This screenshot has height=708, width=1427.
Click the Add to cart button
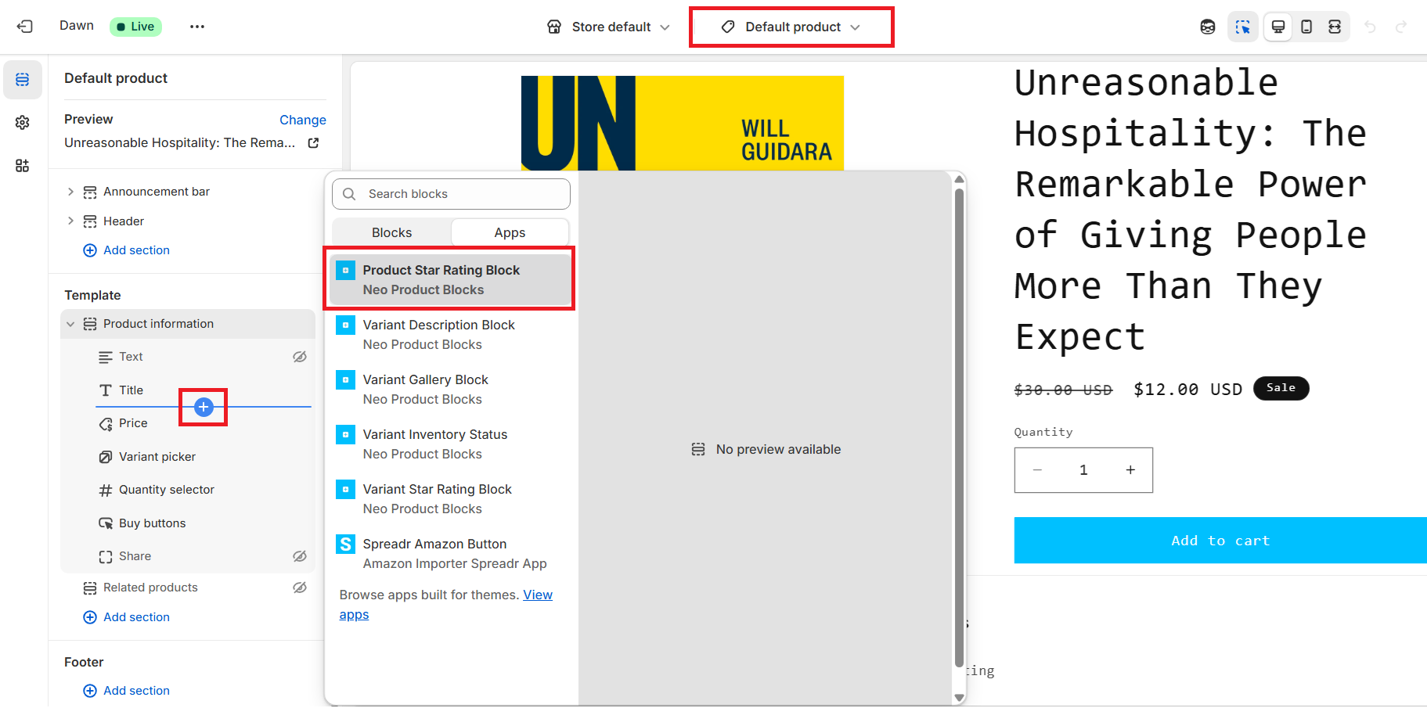tap(1220, 541)
